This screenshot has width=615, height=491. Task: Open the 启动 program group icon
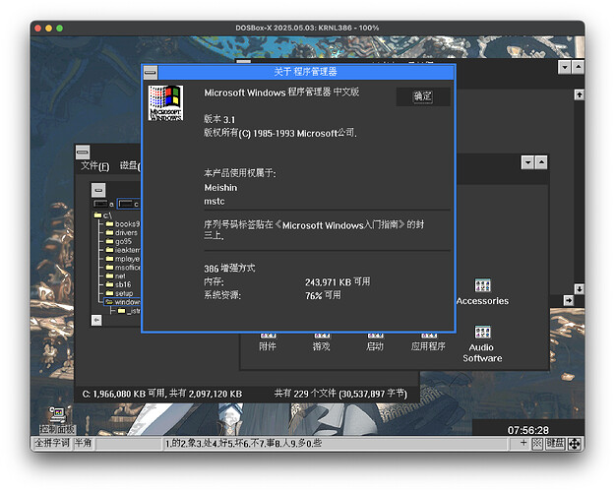pyautogui.click(x=375, y=340)
